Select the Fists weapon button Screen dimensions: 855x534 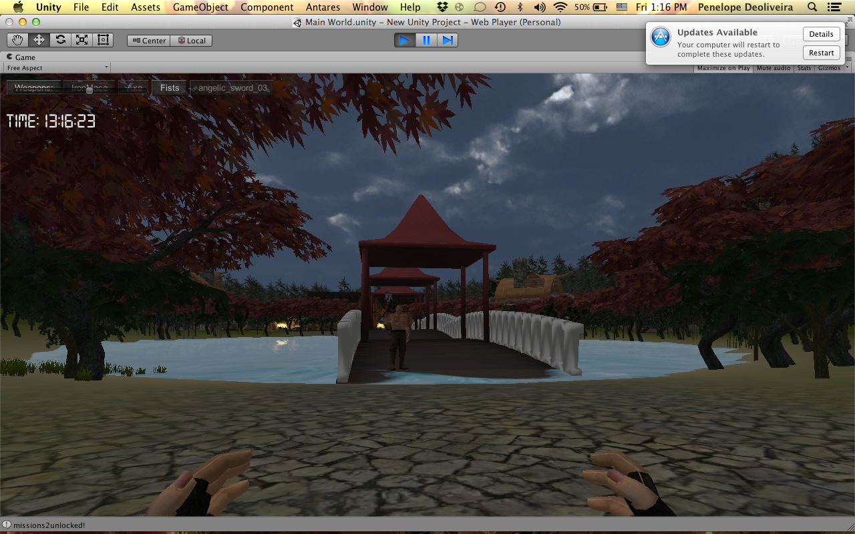(170, 87)
